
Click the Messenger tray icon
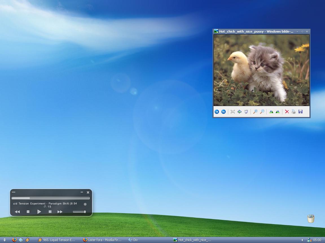(x=309, y=240)
